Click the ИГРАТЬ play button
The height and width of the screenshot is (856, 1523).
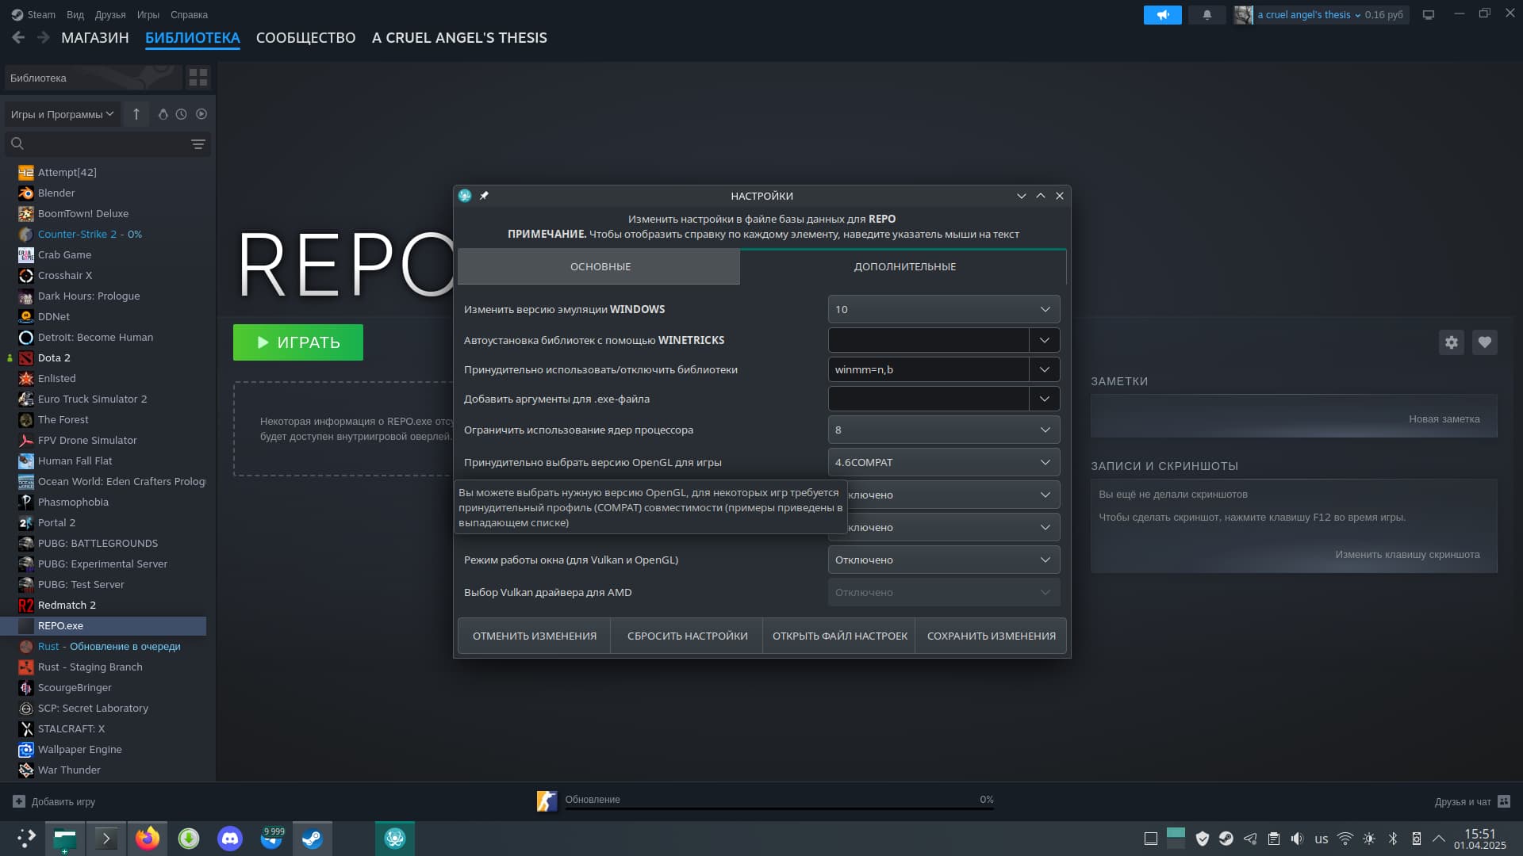[298, 342]
